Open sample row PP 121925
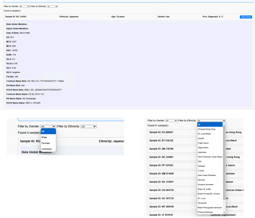255x218 pixels. pos(195,166)
